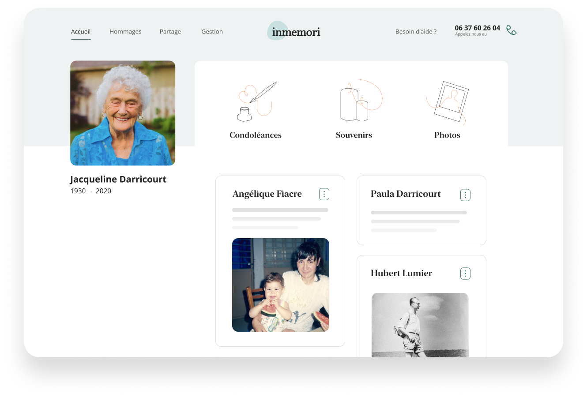Open the candles Souvenirs icon
The image size is (587, 397).
click(x=358, y=101)
